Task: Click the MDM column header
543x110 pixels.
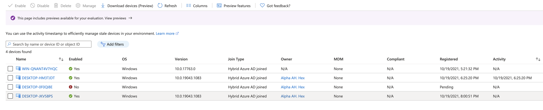Action: coord(338,59)
